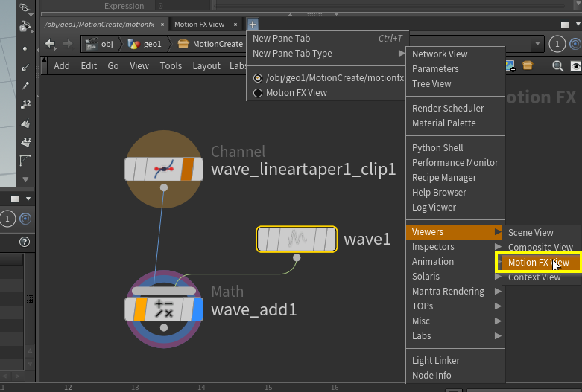Go back with the network path back arrow
This screenshot has width=582, height=392.
click(50, 44)
